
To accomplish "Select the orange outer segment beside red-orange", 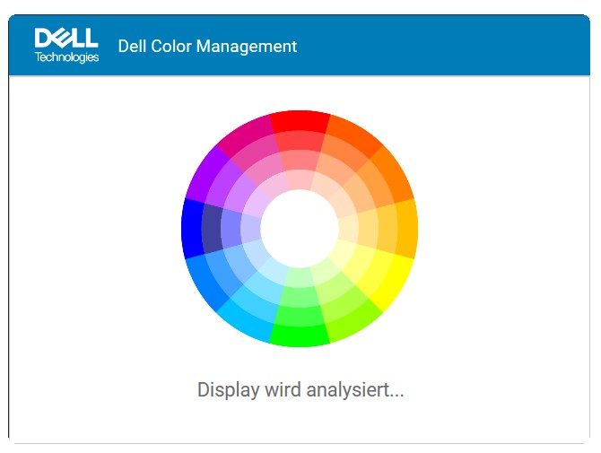I will click(x=395, y=174).
